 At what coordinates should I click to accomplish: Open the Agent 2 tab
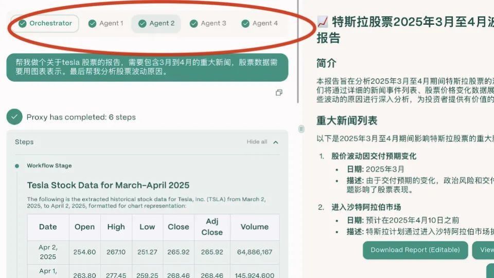click(x=156, y=23)
